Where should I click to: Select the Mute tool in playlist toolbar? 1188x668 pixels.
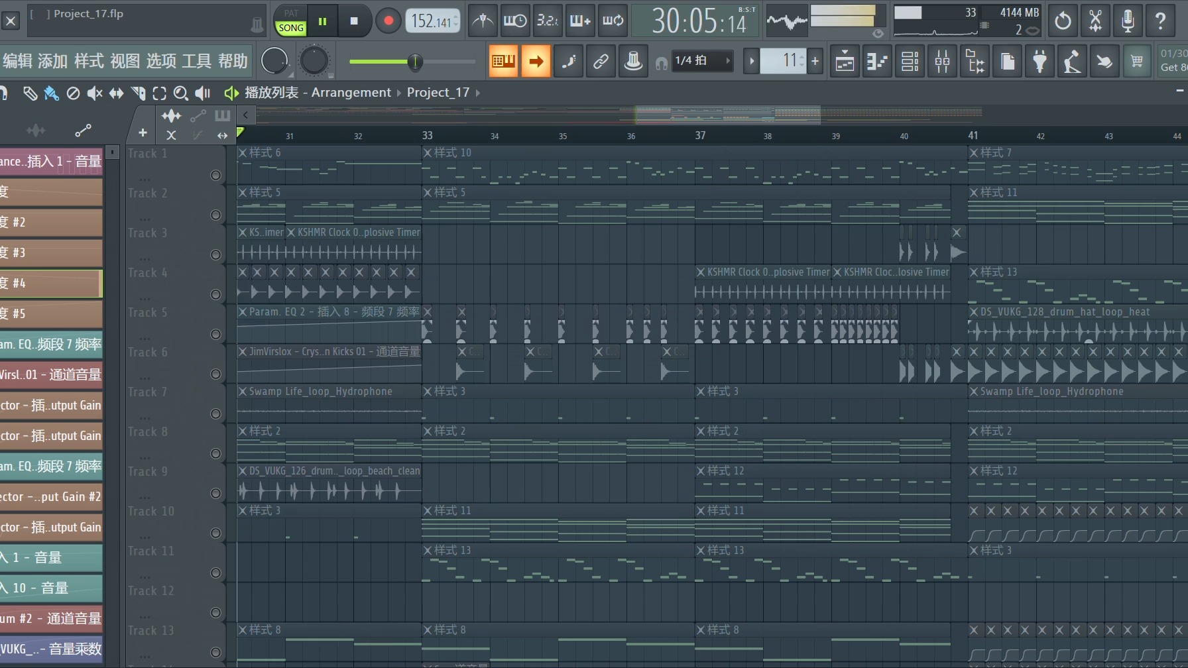(94, 93)
